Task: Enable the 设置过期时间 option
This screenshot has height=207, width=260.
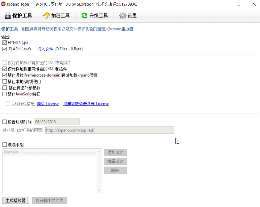Action: click(x=4, y=121)
